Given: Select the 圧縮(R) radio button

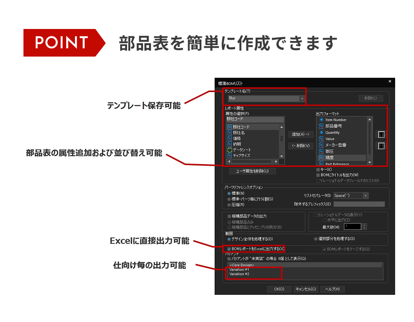Looking at the screenshot, I should pyautogui.click(x=229, y=205).
